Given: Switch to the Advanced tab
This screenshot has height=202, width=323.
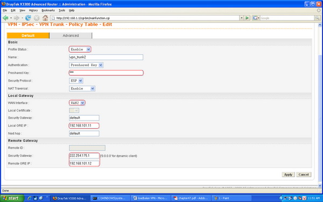Looking at the screenshot, I should pyautogui.click(x=71, y=36).
